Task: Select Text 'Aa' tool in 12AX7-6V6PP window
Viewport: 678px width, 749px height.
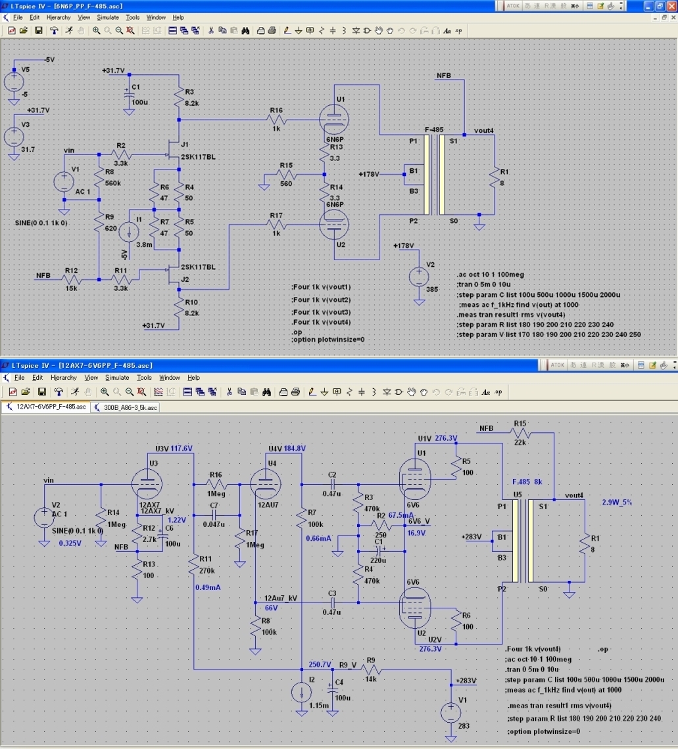Action: 486,392
